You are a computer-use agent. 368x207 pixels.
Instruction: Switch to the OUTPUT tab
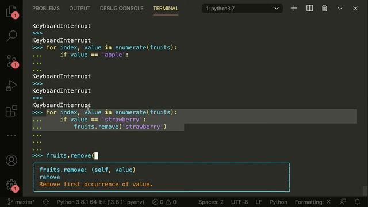tap(79, 9)
